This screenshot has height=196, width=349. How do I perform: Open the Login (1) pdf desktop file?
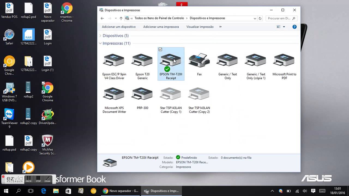coord(48,64)
